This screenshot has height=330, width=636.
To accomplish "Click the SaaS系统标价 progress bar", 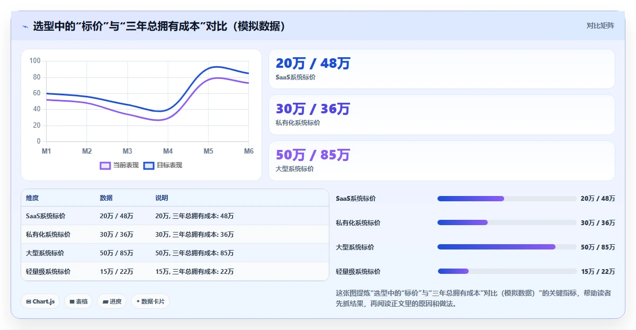I will (x=507, y=199).
